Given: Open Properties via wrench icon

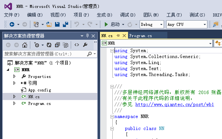Looking at the screenshot, I should click(x=85, y=45).
